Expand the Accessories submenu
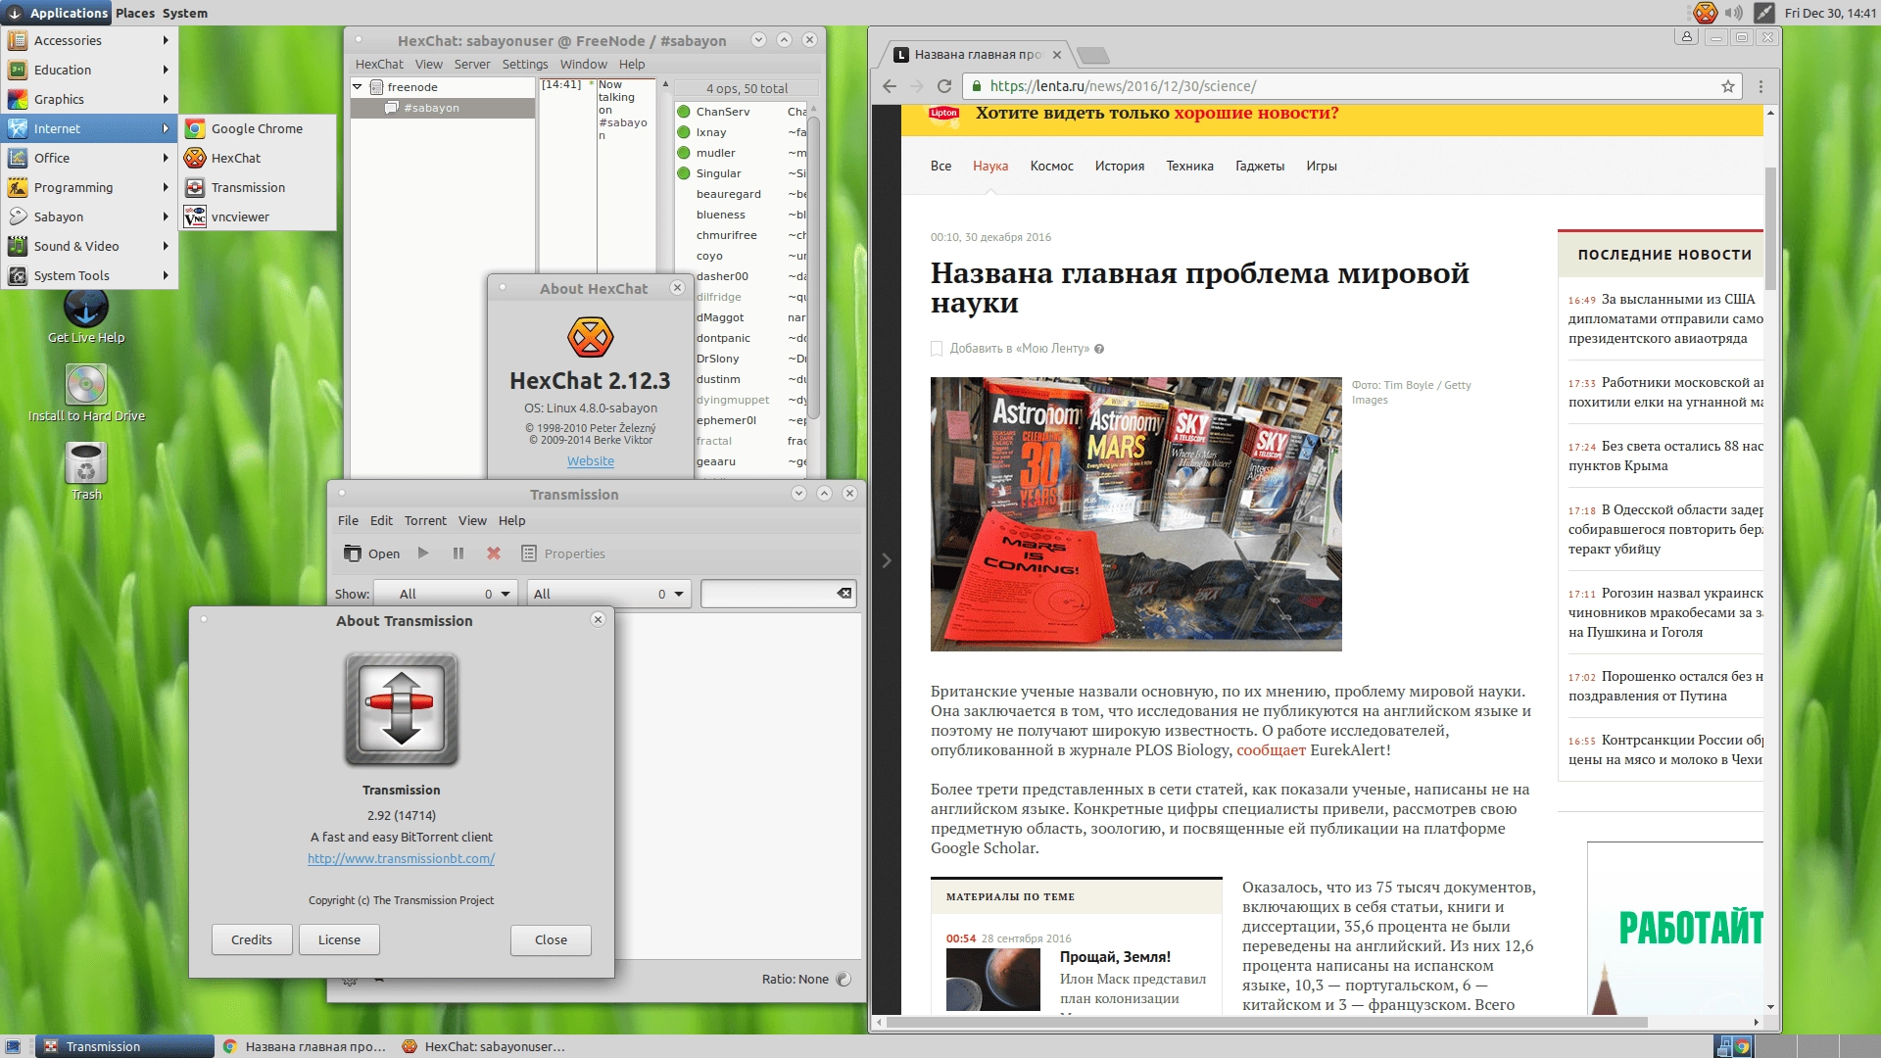 88,40
